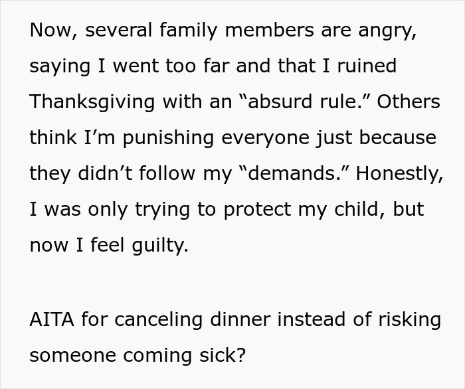Click the word "punishing"
This screenshot has width=465, height=389.
click(x=168, y=138)
